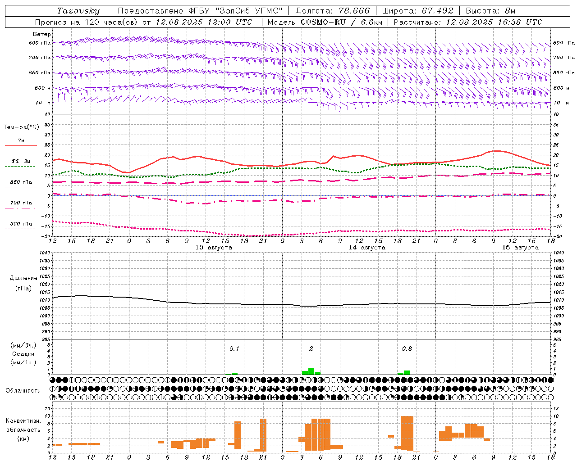Click the "(гПа)" unit label under Давление
577x461 pixels.
pyautogui.click(x=23, y=289)
